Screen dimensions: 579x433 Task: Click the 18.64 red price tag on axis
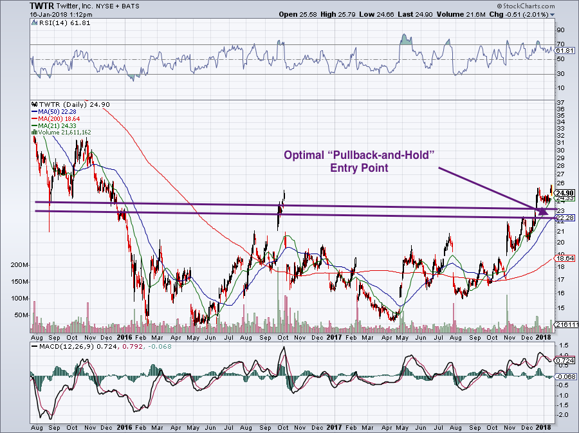click(x=565, y=259)
